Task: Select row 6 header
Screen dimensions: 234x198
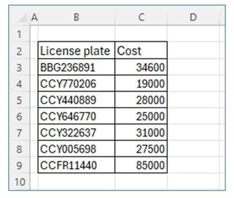Action: 19,117
